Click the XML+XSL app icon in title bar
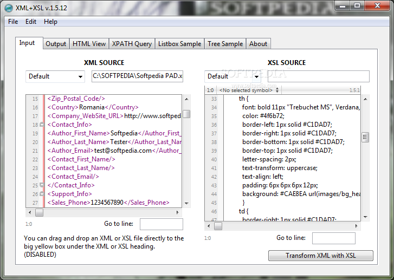The height and width of the screenshot is (280, 394). (9, 8)
